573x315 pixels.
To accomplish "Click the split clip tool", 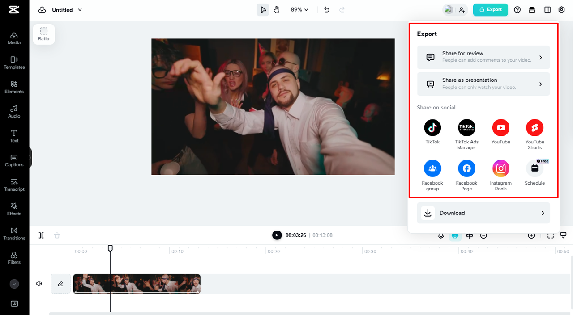I will point(41,235).
